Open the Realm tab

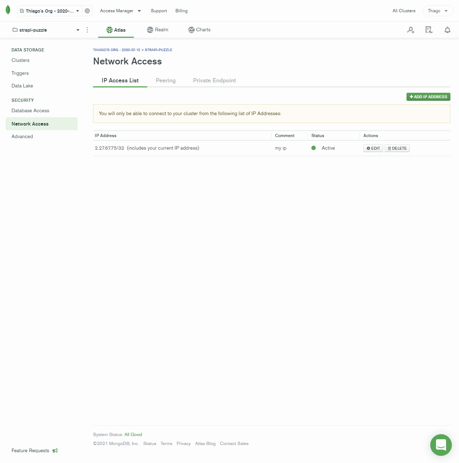pos(158,30)
